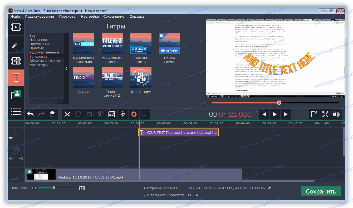
Task: Mute the audio track with the speaker icon
Action: pos(21,158)
